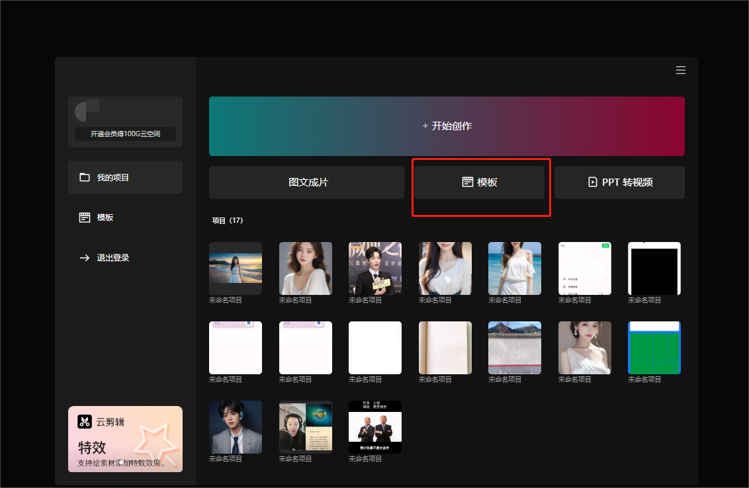749x488 pixels.
Task: Click 未命名项目 label under the green thumbnail
Action: click(644, 380)
